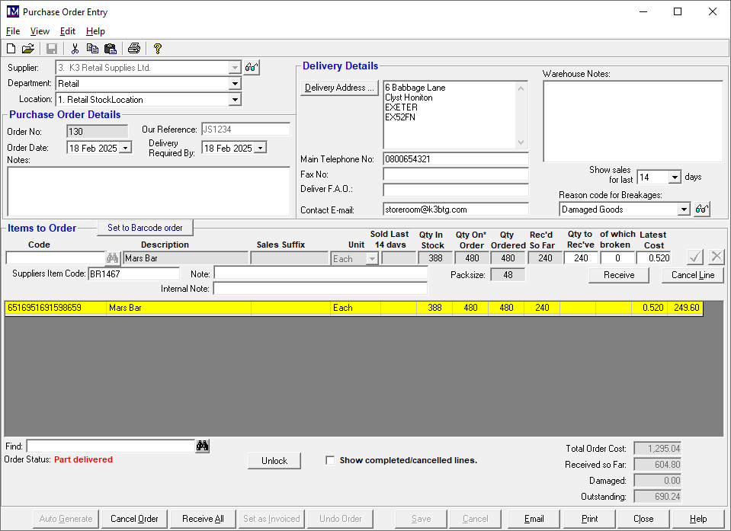Open the Location dropdown list

click(x=235, y=100)
